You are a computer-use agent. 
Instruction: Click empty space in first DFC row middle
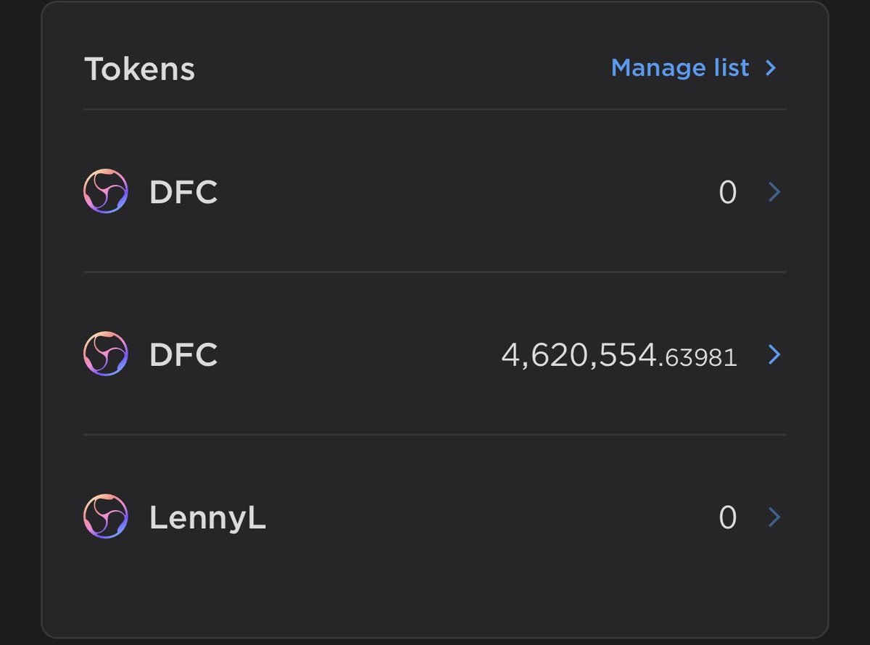[x=464, y=192]
